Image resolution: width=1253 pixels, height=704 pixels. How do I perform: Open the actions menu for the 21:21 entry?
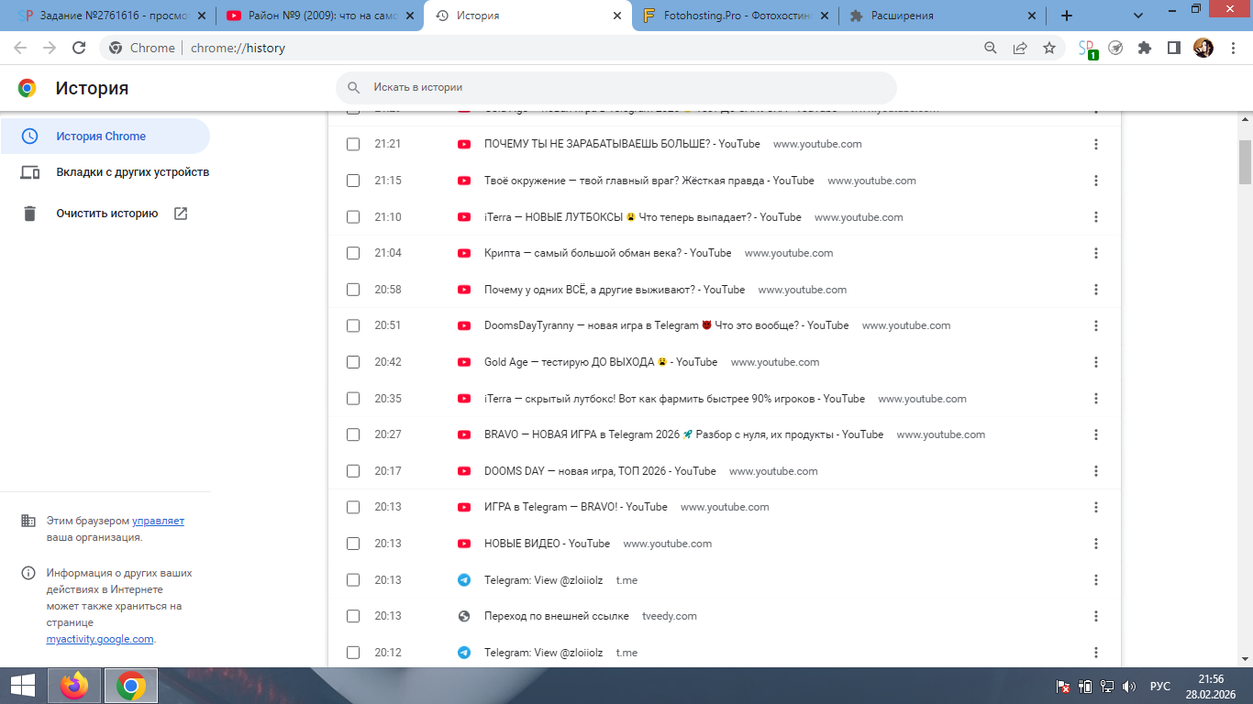click(1096, 144)
